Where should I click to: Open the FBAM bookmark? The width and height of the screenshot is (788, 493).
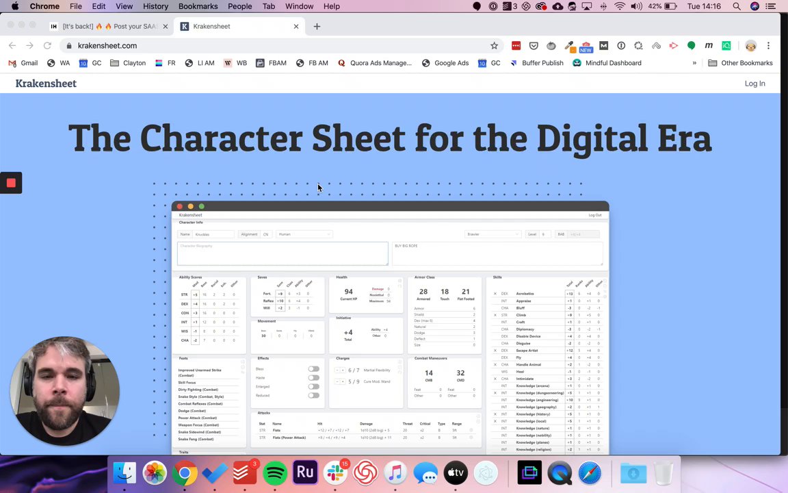271,63
